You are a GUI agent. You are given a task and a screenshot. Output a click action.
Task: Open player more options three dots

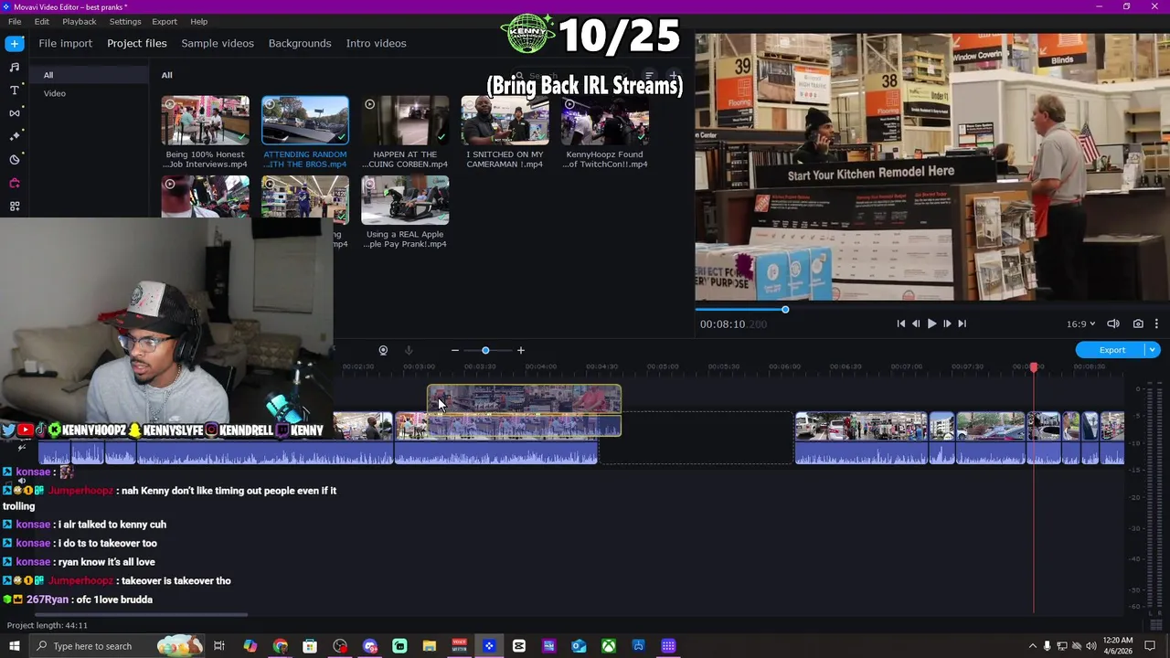point(1156,324)
